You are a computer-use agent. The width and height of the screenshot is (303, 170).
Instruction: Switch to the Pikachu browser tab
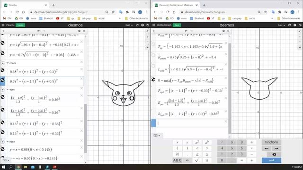25,5
